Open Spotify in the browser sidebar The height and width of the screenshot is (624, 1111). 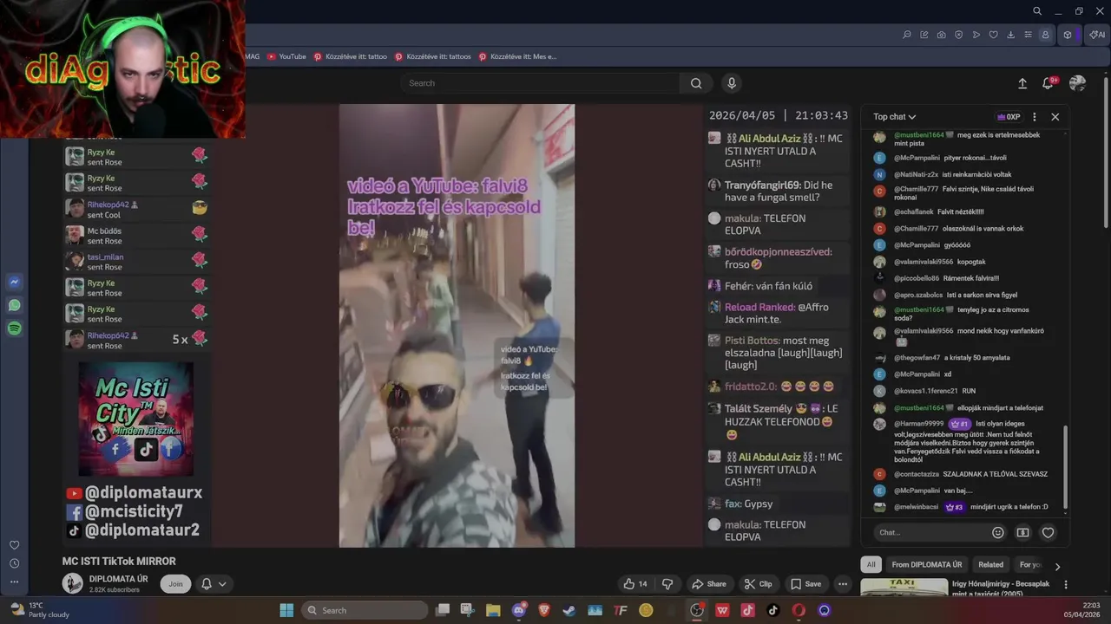pyautogui.click(x=14, y=328)
